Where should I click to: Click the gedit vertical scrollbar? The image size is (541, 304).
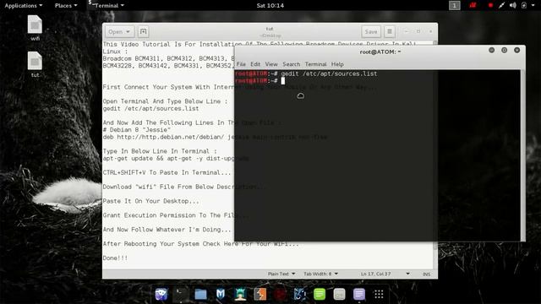tap(435, 155)
